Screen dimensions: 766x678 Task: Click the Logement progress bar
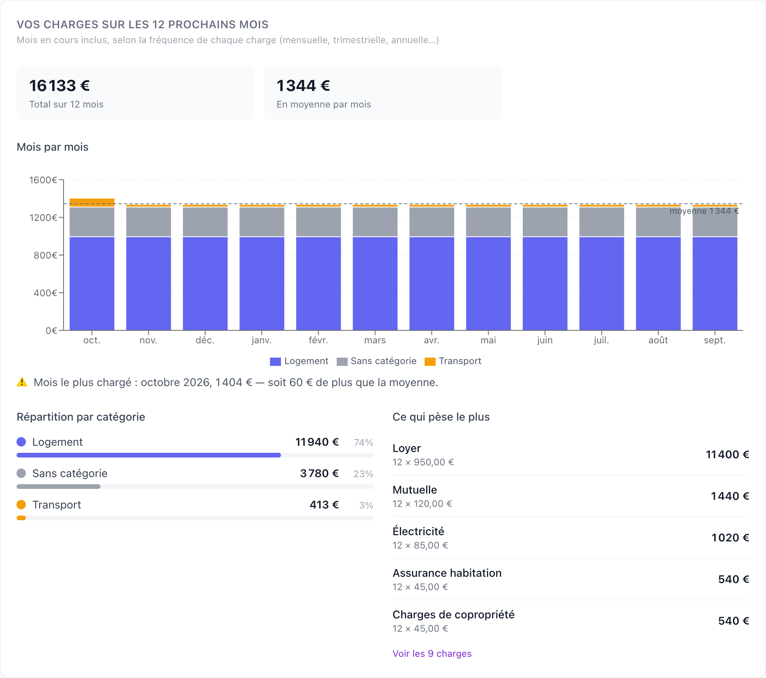pos(195,455)
